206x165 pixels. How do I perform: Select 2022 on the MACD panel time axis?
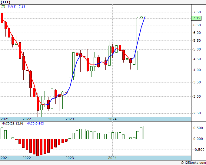click(x=27, y=158)
